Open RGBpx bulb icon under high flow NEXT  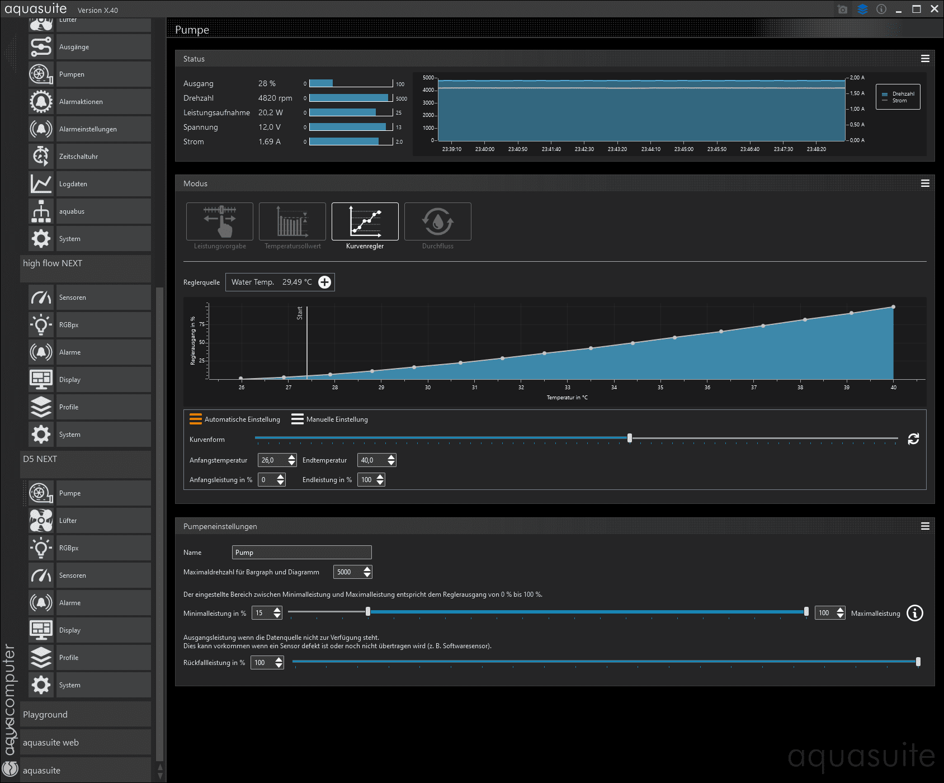(41, 325)
